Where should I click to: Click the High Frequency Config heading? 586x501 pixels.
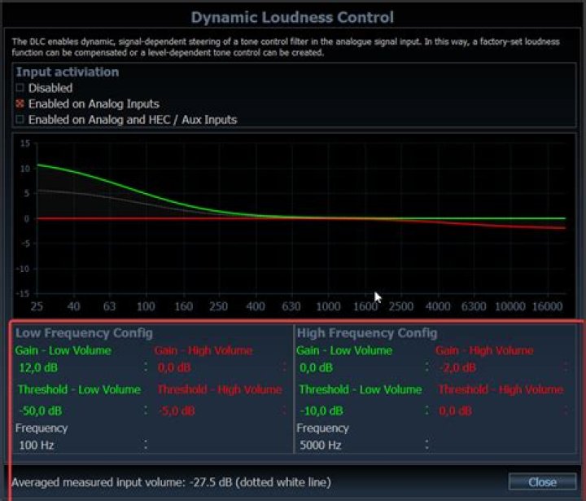pyautogui.click(x=367, y=332)
